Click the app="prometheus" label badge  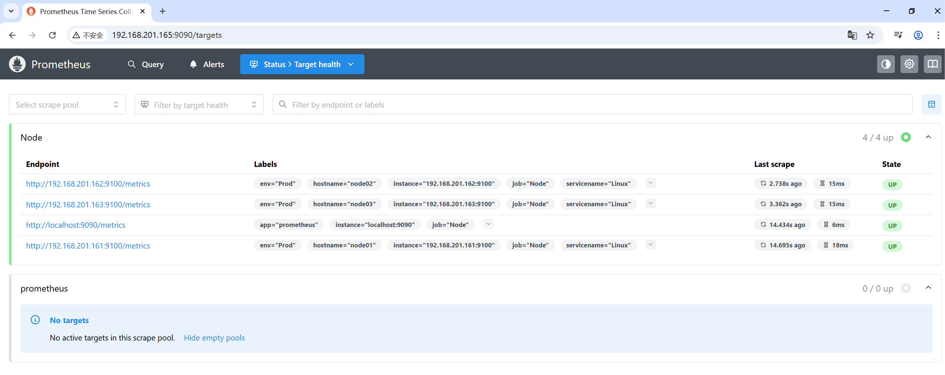pos(289,225)
